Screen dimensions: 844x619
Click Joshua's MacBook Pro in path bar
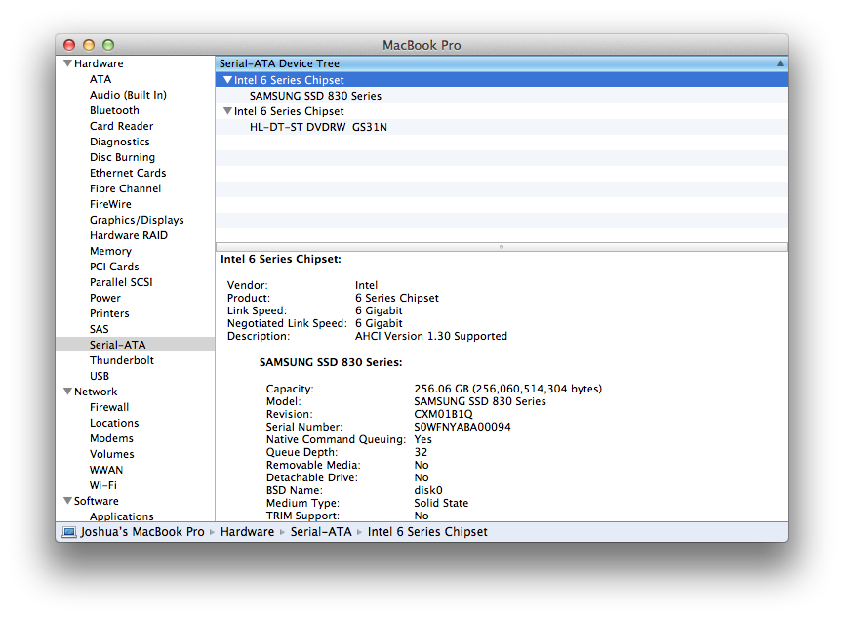(x=142, y=532)
